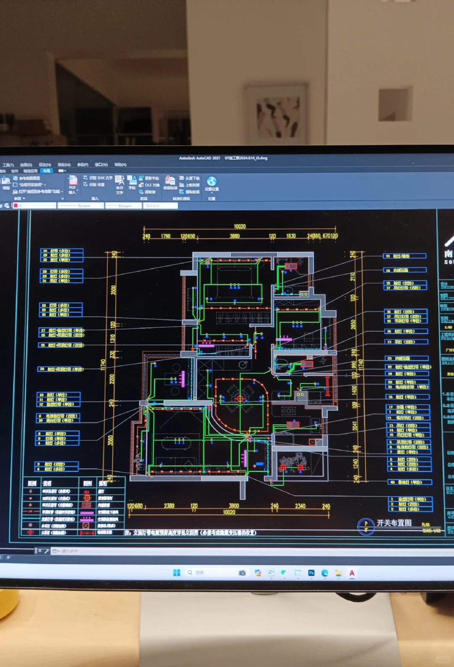
Task: Click the Hyperlink tool
Action: pos(147,192)
